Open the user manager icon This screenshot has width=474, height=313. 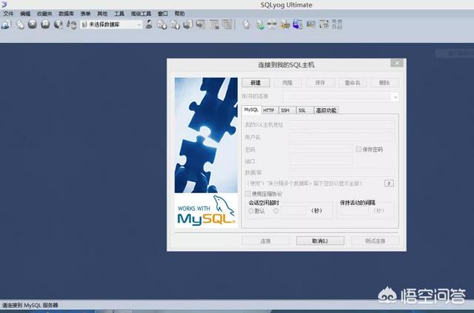pyautogui.click(x=149, y=24)
